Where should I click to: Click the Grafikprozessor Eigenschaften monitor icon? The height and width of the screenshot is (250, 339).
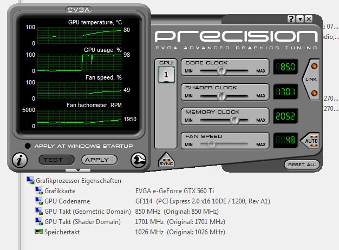tap(30, 180)
